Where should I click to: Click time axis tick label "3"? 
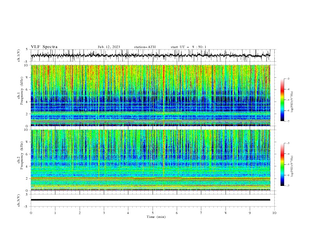(x=104, y=213)
